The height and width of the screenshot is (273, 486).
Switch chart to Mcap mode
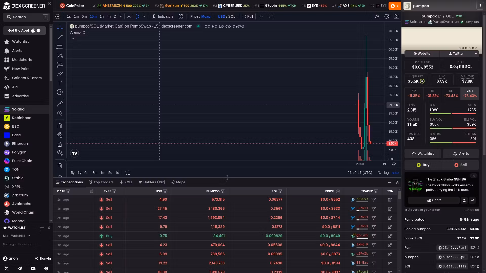[x=206, y=16]
